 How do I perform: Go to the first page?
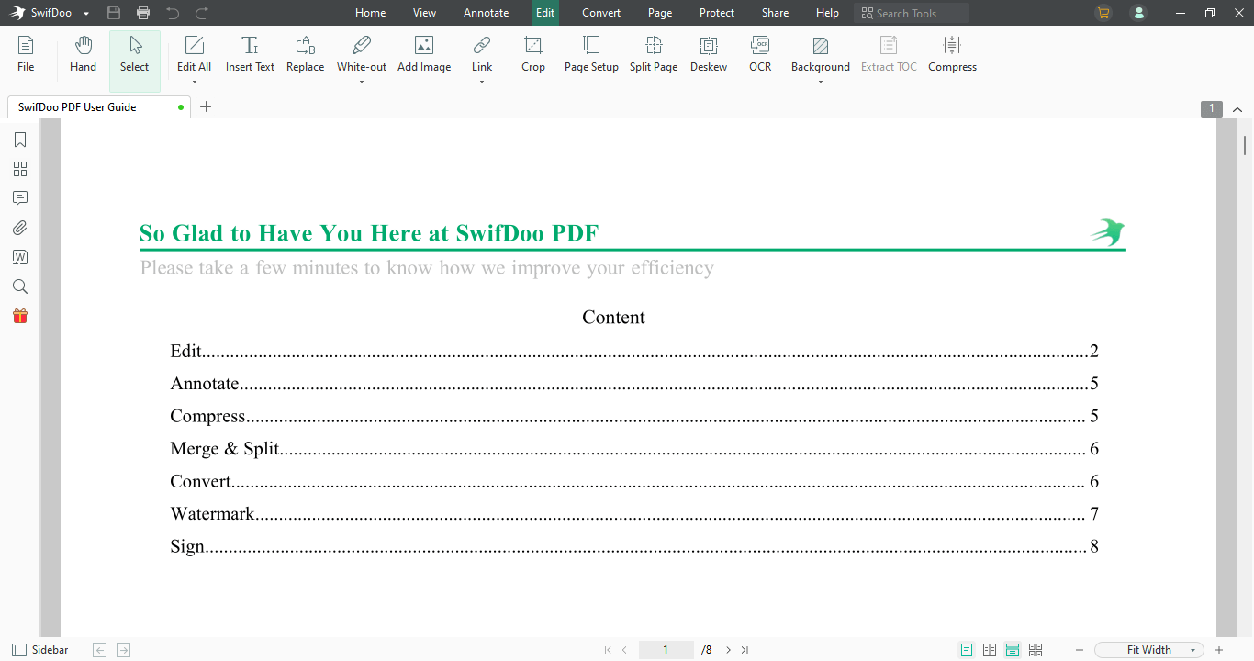(607, 650)
